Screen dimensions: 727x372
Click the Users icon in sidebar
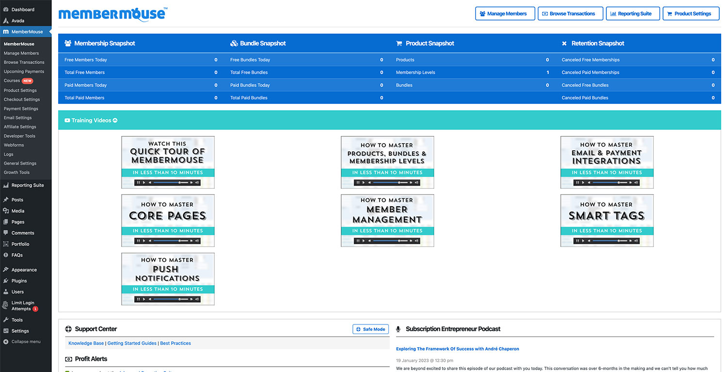click(6, 292)
